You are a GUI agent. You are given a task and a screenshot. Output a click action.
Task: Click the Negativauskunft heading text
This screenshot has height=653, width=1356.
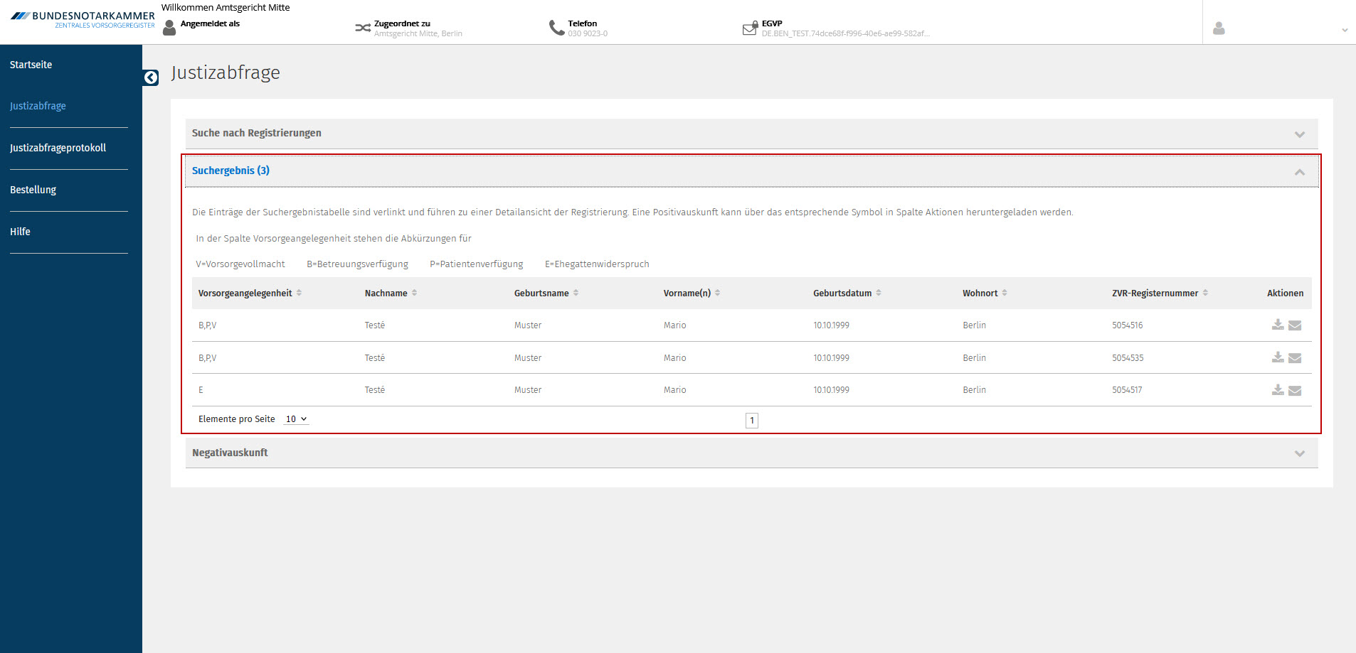[230, 453]
